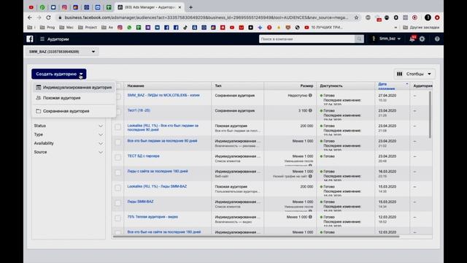Click the info icon next to 3 100
467x263 pixels.
pos(310,110)
